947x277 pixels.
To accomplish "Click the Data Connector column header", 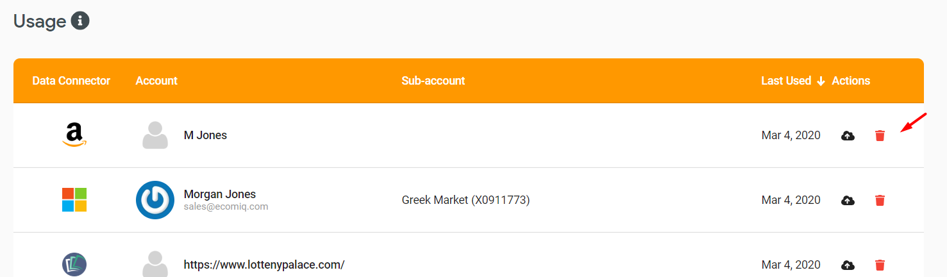I will 71,81.
